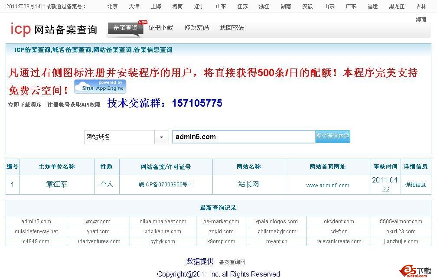Screen dimensions: 437x280
Task: Click 福建 province link
Action: point(372,6)
